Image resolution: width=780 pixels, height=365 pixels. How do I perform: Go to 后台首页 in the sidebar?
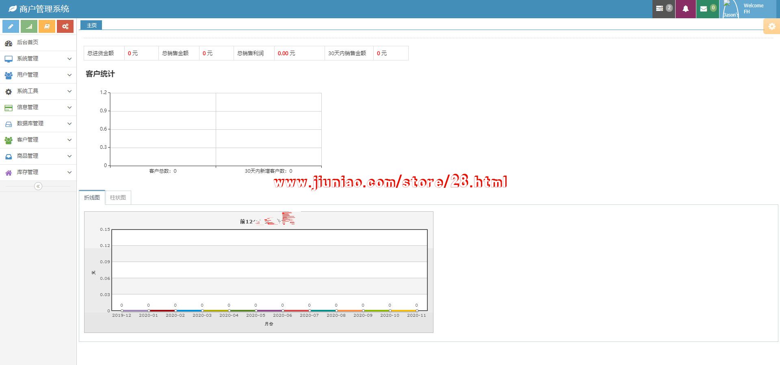28,43
